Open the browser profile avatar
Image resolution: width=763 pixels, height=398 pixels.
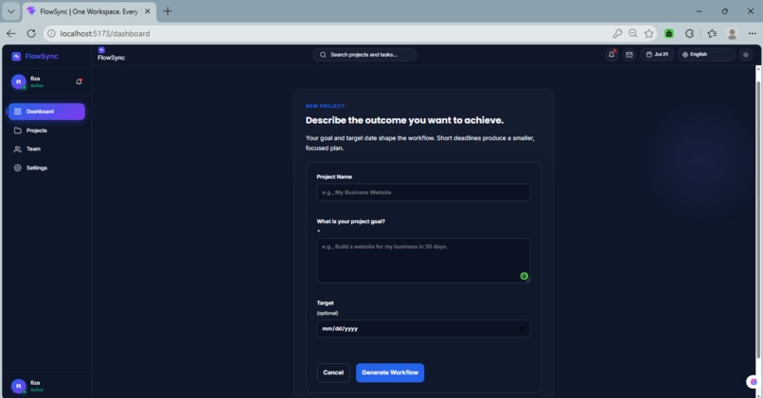(732, 33)
